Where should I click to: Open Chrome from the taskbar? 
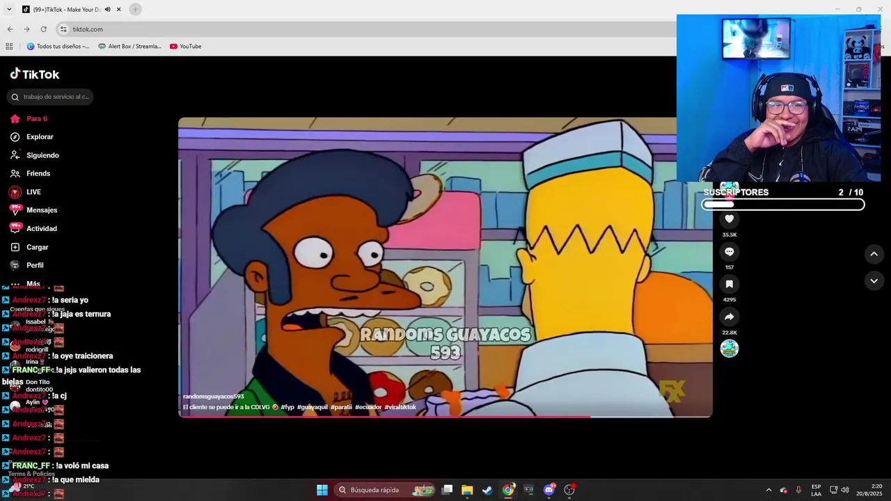coord(508,490)
